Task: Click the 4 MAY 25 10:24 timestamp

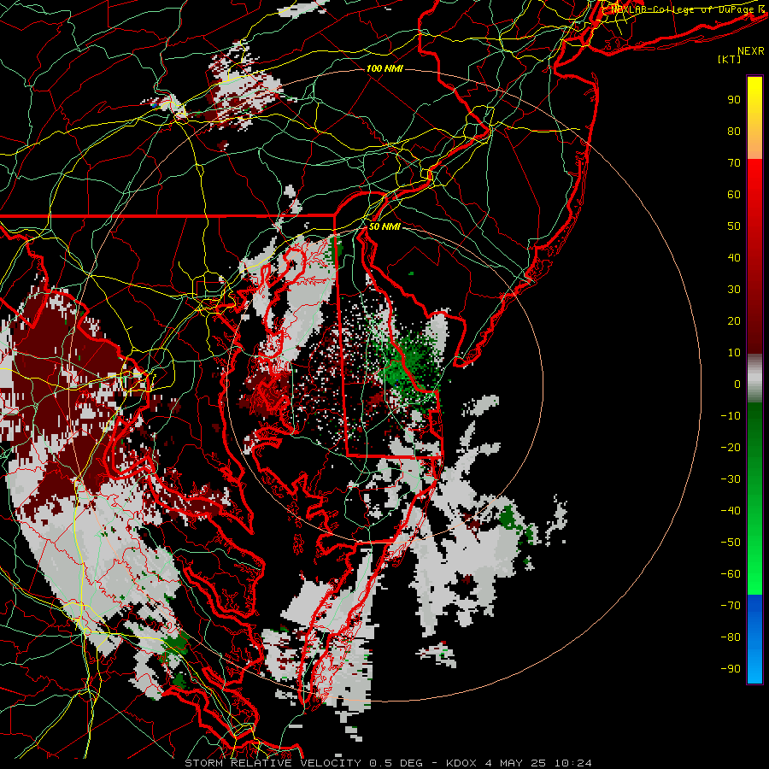Action: coord(538,763)
